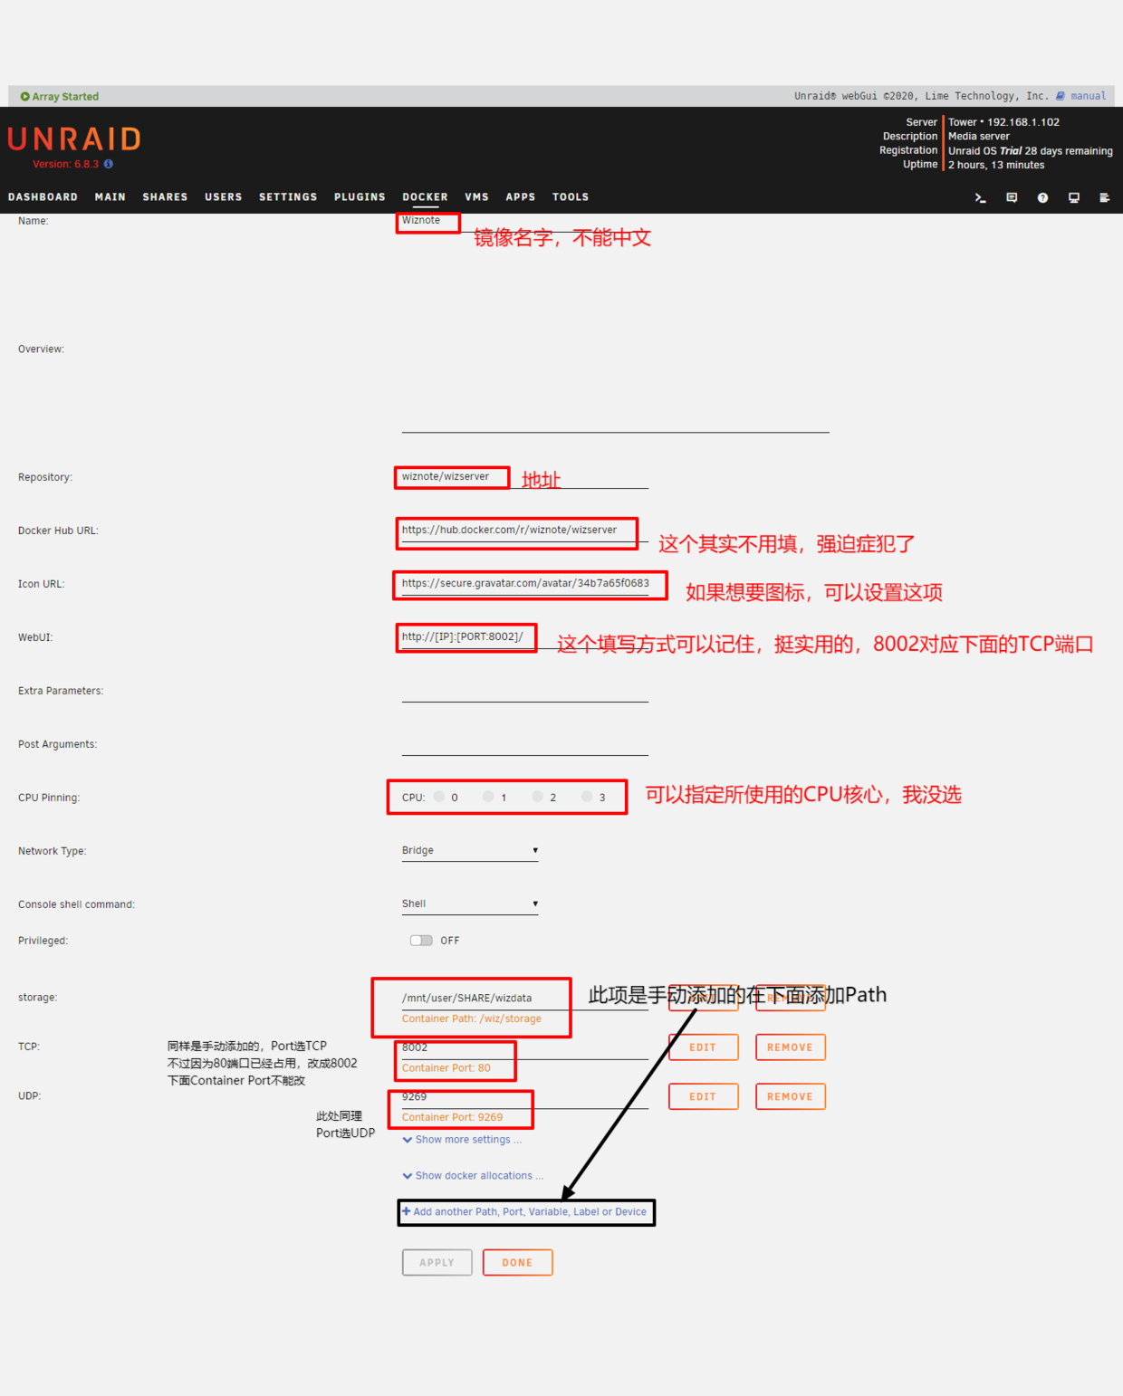Open the Main tab
This screenshot has width=1123, height=1396.
click(x=110, y=197)
